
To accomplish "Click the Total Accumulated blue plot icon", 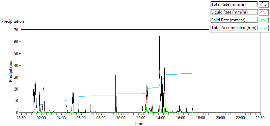I will [264, 28].
